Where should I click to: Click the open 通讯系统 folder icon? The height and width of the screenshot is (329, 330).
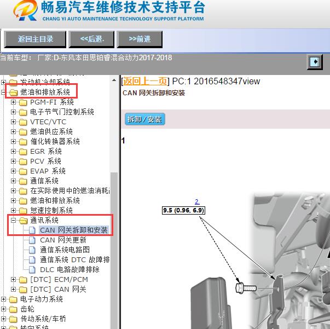point(23,221)
